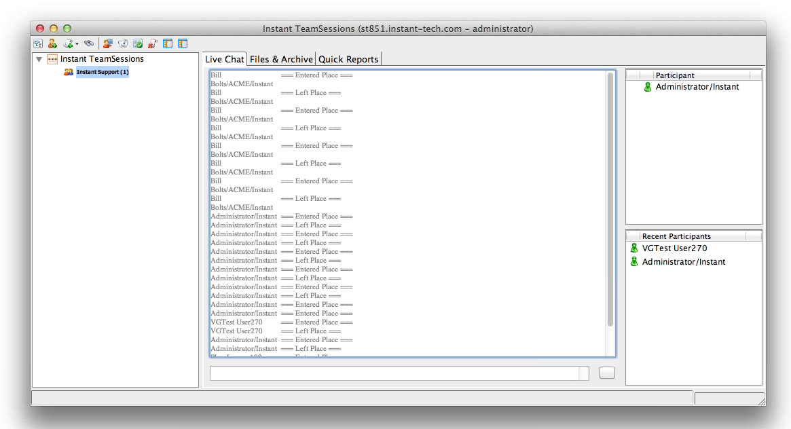Click the chat transcript vertical scrollbar

(x=610, y=200)
